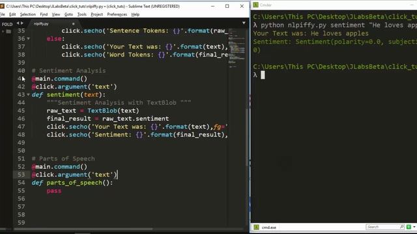Collapse the else block on line 36

(x=29, y=39)
